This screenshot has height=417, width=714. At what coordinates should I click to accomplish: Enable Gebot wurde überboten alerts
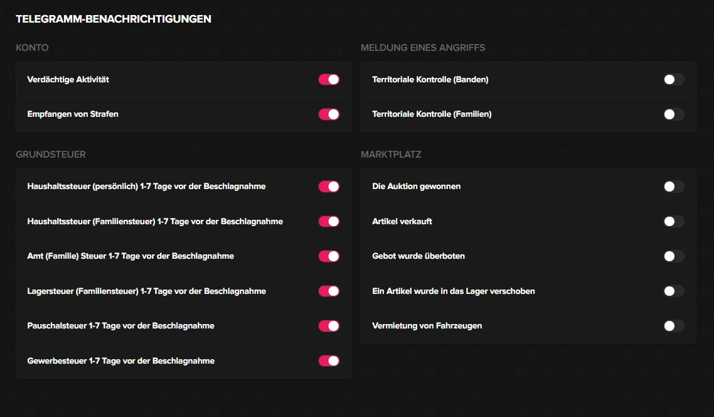[674, 256]
